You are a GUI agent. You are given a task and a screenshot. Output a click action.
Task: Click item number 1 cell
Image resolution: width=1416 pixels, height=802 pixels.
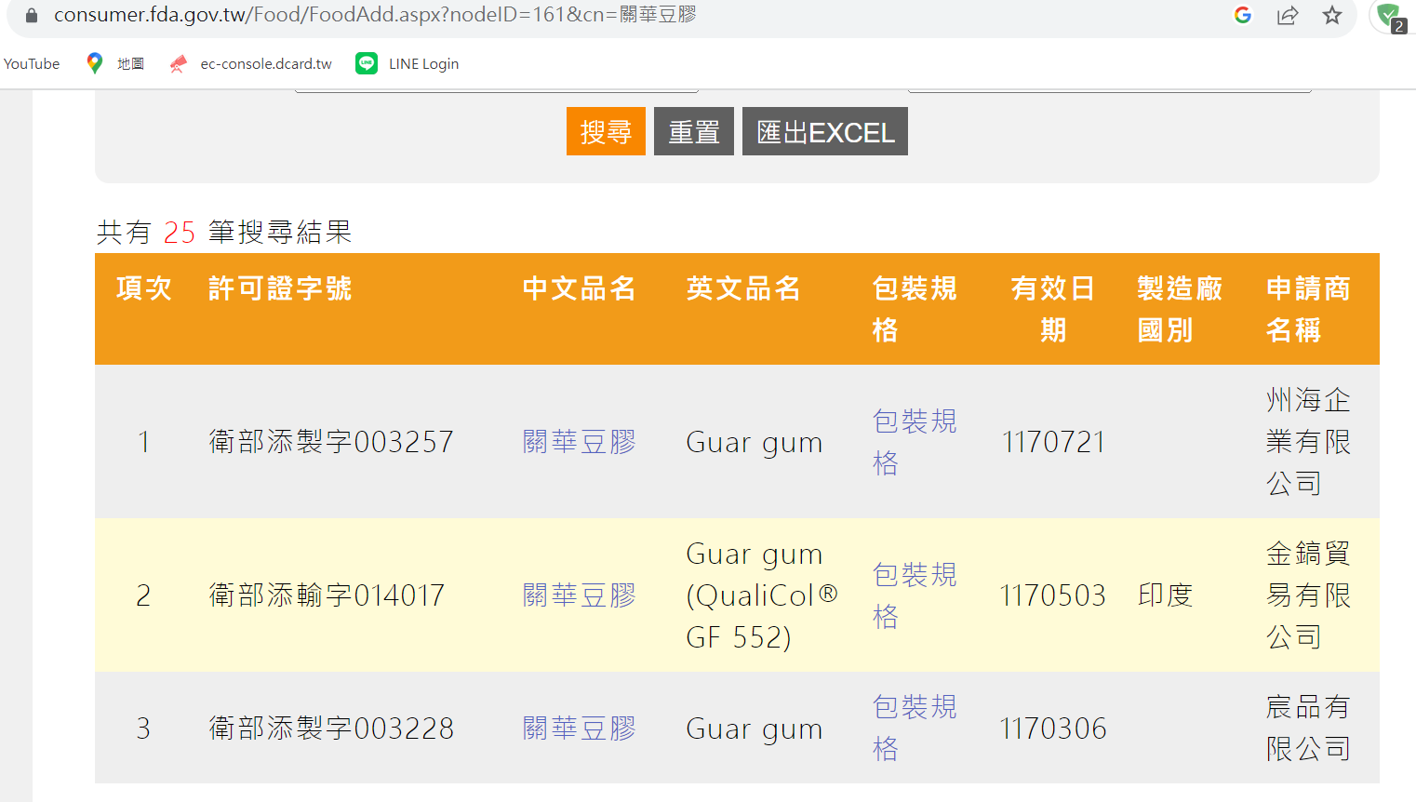[x=144, y=442]
